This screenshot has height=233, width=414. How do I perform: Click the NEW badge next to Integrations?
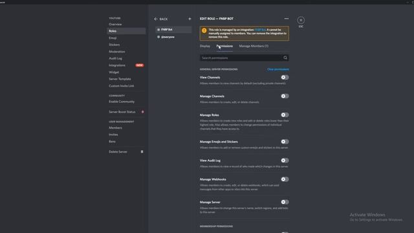click(x=140, y=65)
